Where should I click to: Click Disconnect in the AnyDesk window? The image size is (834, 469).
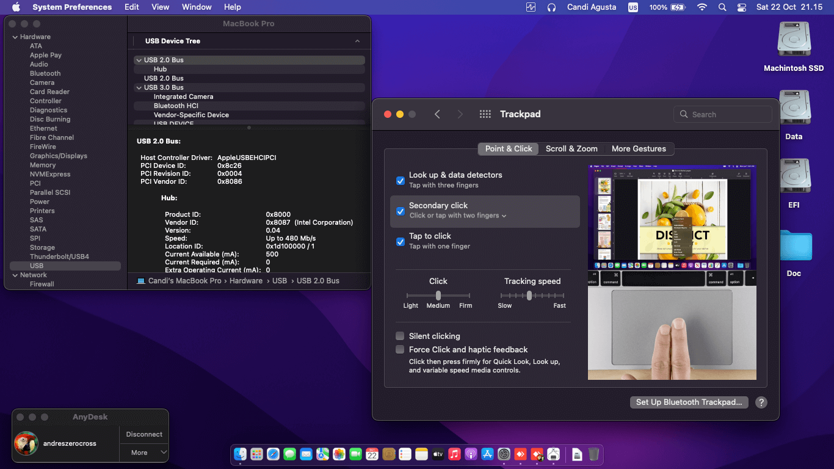pyautogui.click(x=143, y=434)
